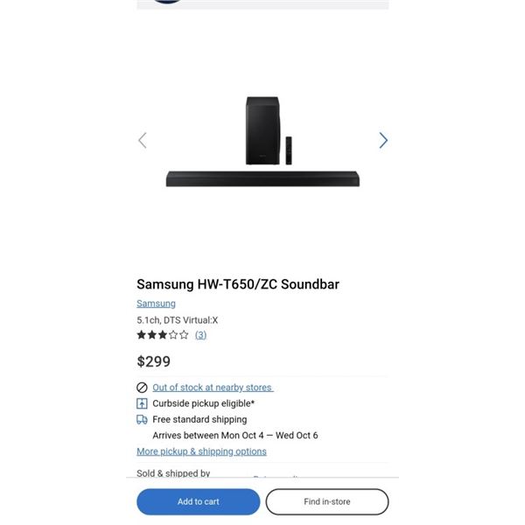Click the 'Sold & shipped by' text
Image resolution: width=525 pixels, height=525 pixels.
(x=173, y=473)
